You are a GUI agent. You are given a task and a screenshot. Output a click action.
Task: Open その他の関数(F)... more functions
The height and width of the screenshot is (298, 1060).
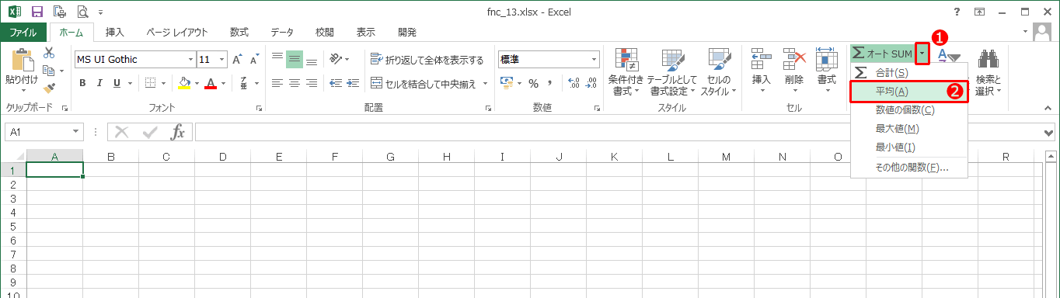point(909,167)
